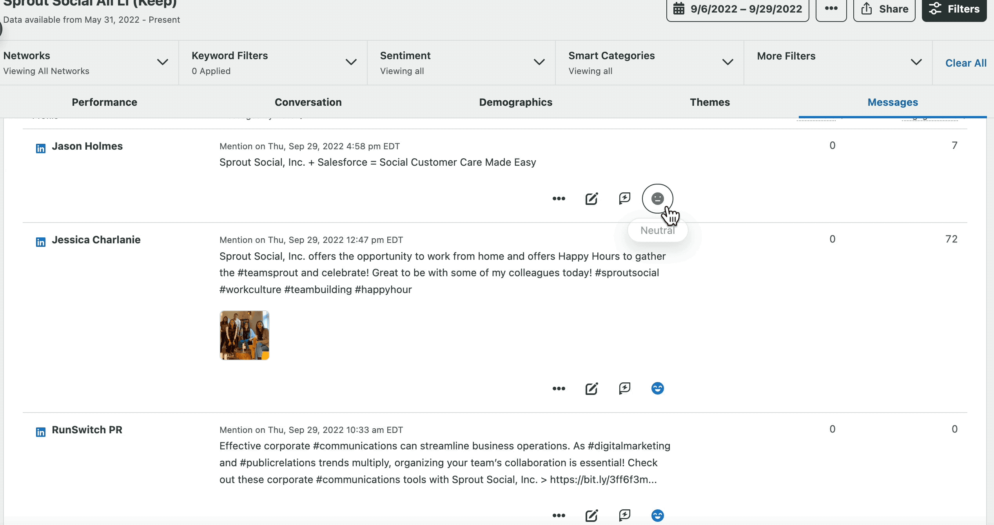Viewport: 994px width, 525px height.
Task: Click the LinkedIn icon beside Jessica Charlanie
Action: (x=40, y=242)
